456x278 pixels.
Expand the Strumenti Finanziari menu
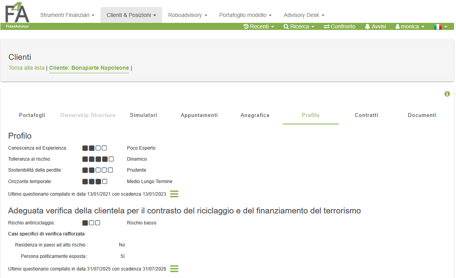[67, 15]
